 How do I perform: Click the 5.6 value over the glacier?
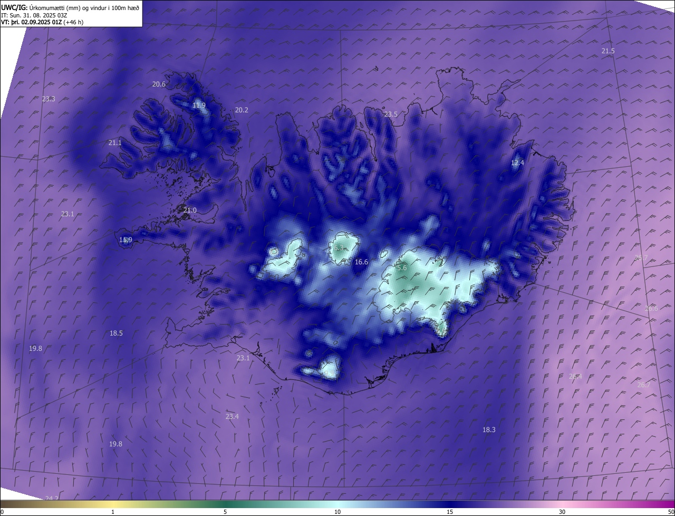click(x=401, y=267)
